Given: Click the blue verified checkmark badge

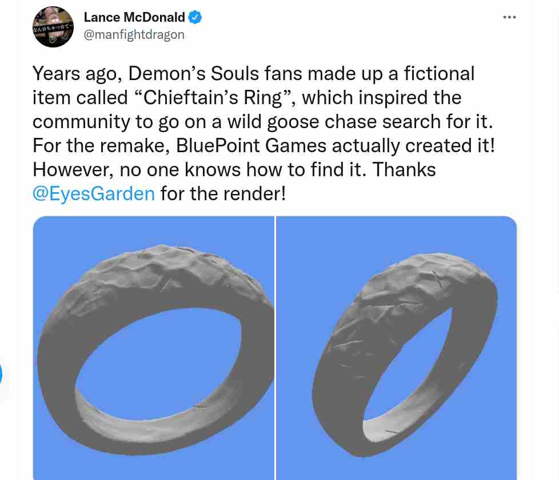Looking at the screenshot, I should (x=195, y=18).
